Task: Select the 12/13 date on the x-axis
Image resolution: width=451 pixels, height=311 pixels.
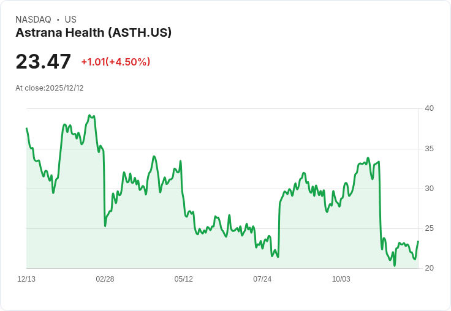Action: click(x=26, y=279)
